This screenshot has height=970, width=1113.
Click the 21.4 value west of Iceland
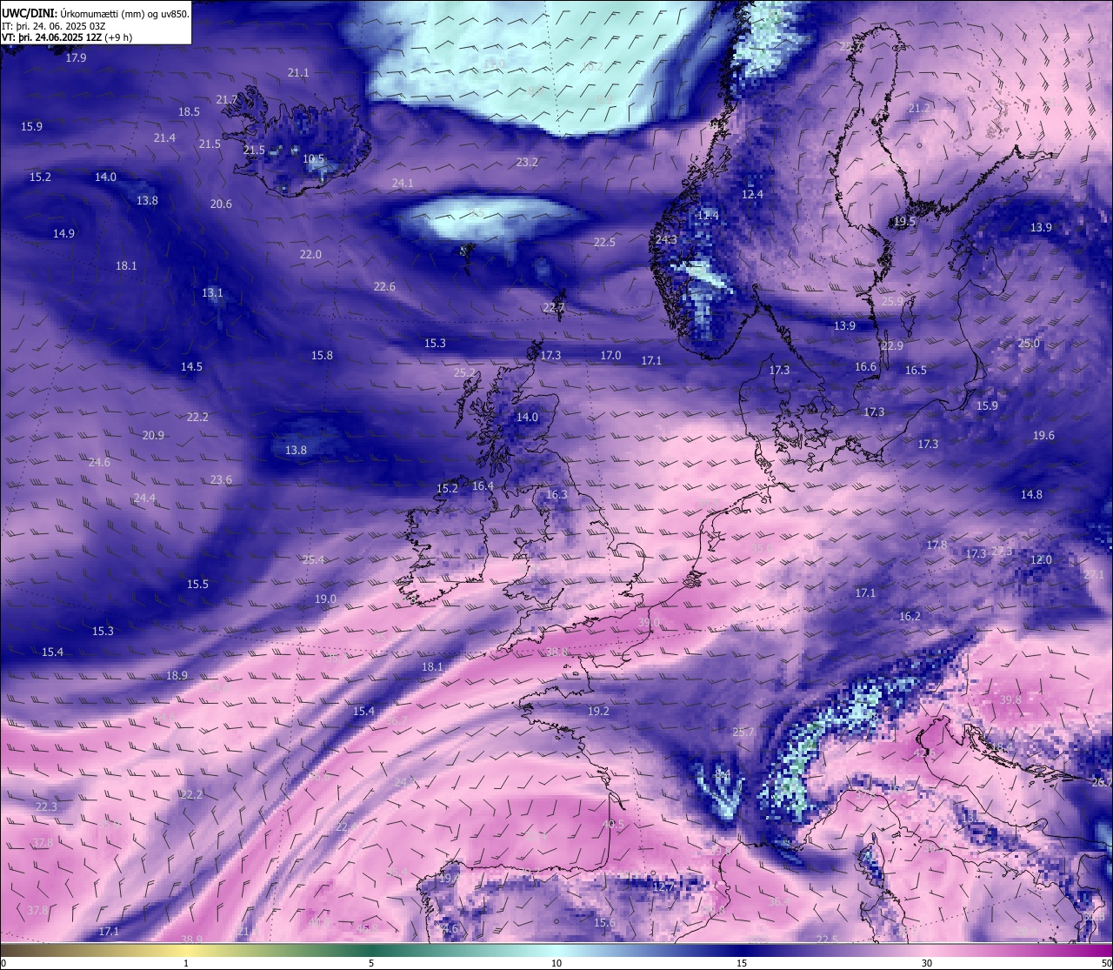(x=164, y=137)
